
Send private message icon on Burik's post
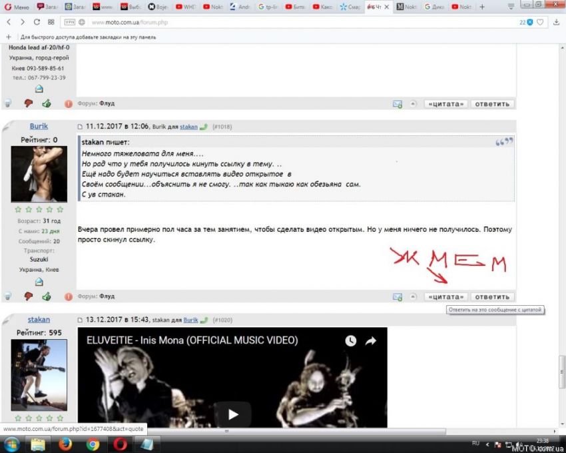coord(398,297)
